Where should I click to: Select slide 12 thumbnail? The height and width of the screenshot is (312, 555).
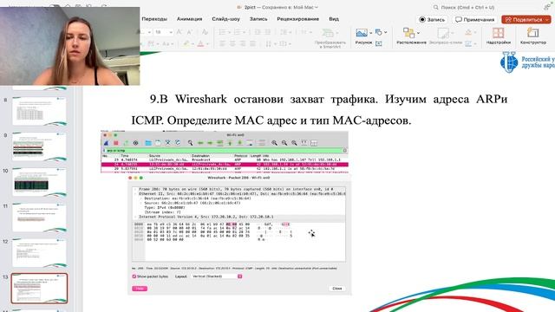click(x=39, y=252)
